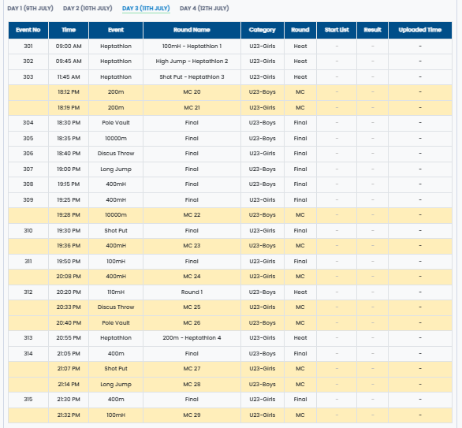Viewport: 462px width, 428px height.
Task: Select the 'MC 29' round name cell
Action: (192, 415)
